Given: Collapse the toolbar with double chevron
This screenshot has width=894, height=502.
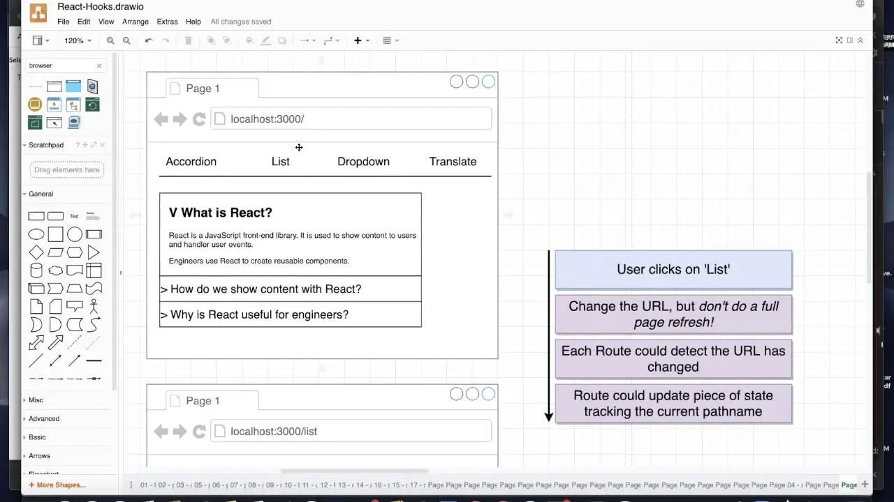Looking at the screenshot, I should click(860, 40).
